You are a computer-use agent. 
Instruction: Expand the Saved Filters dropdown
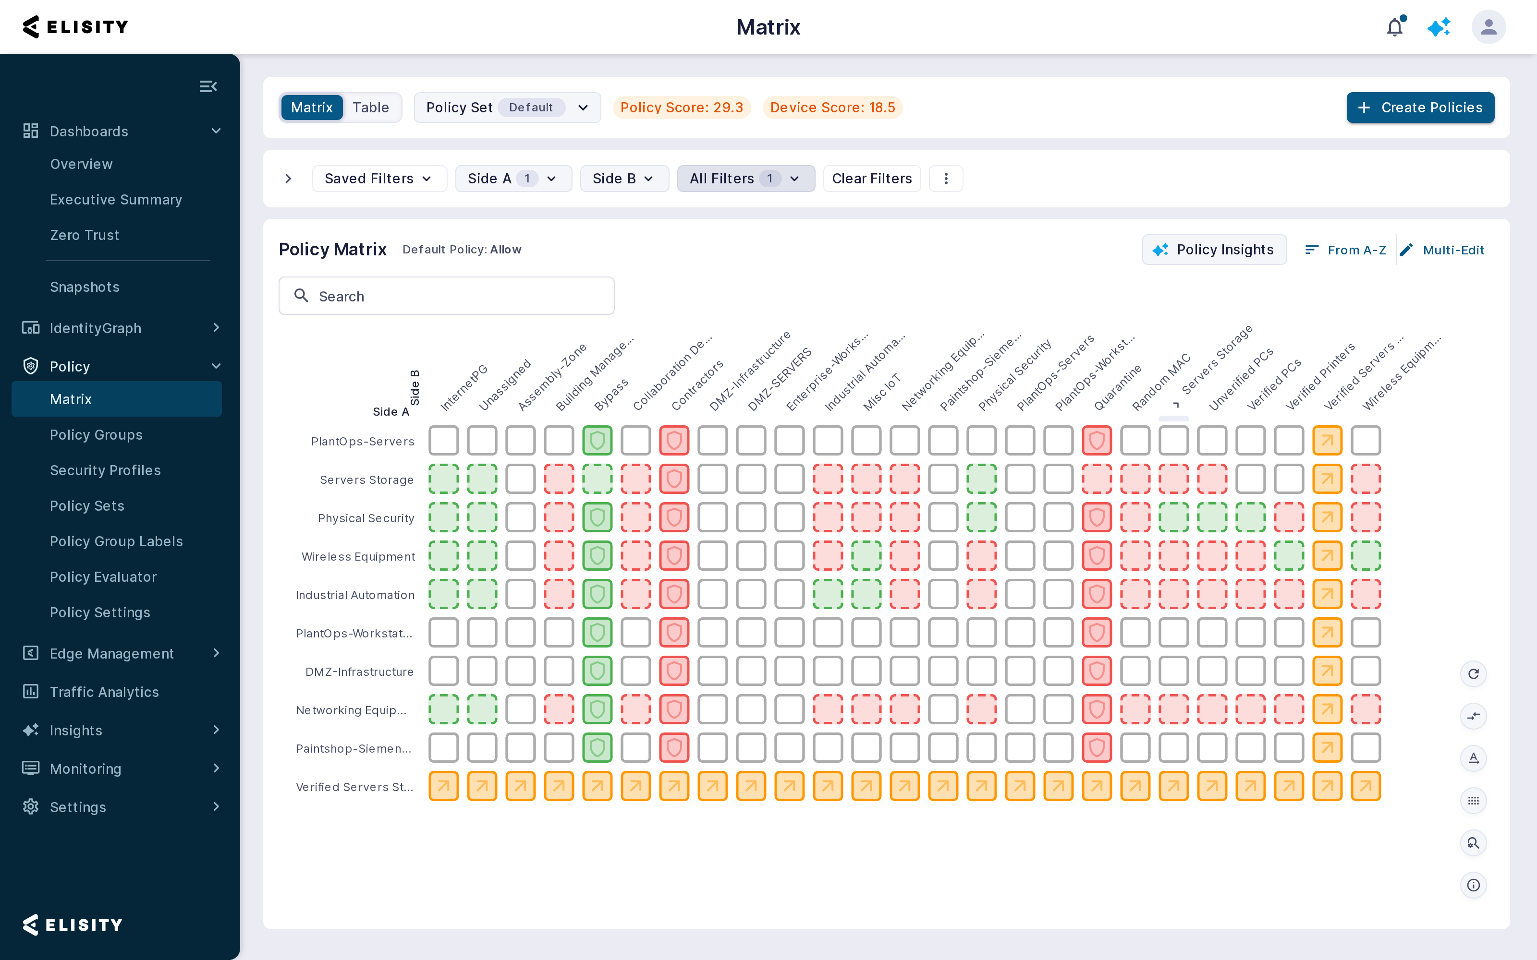pos(379,179)
